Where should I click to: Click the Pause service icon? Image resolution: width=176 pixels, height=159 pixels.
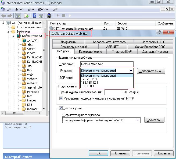pos(70,16)
